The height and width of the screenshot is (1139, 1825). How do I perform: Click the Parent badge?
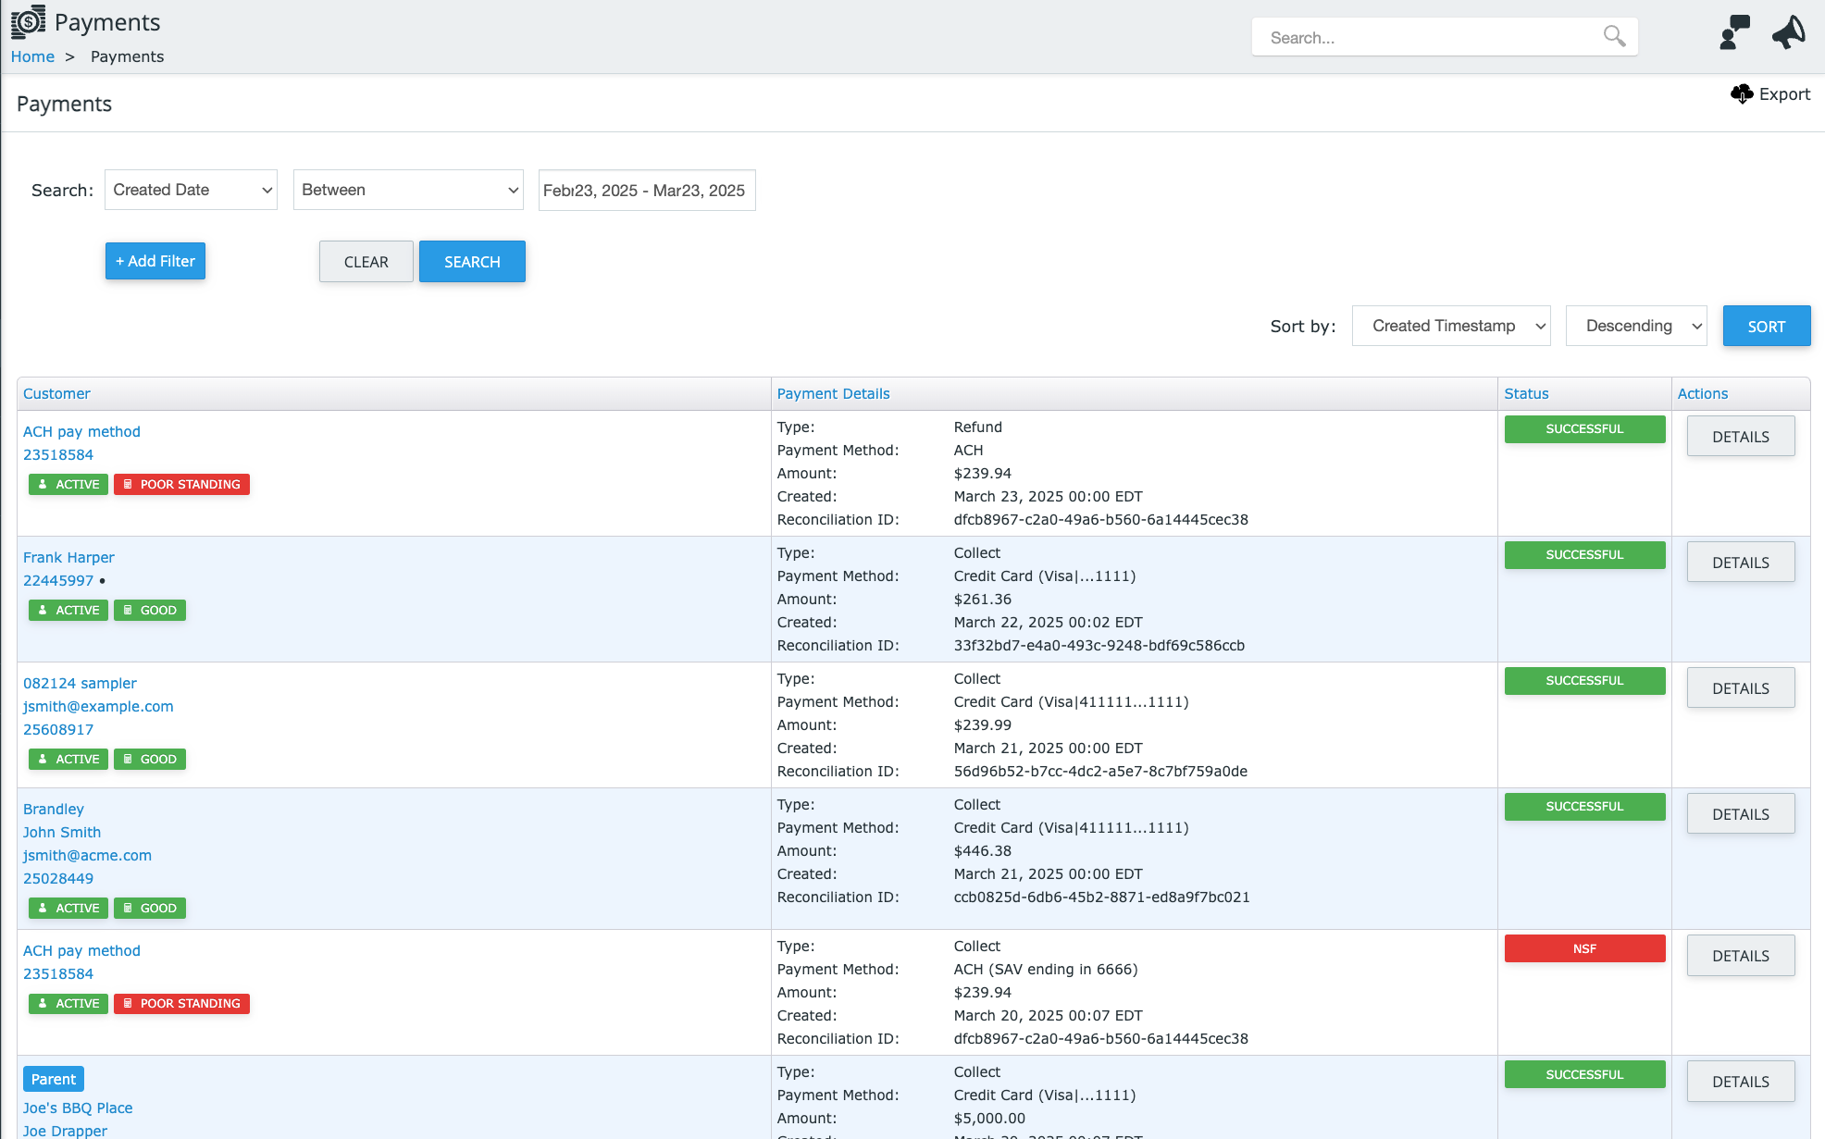(54, 1079)
